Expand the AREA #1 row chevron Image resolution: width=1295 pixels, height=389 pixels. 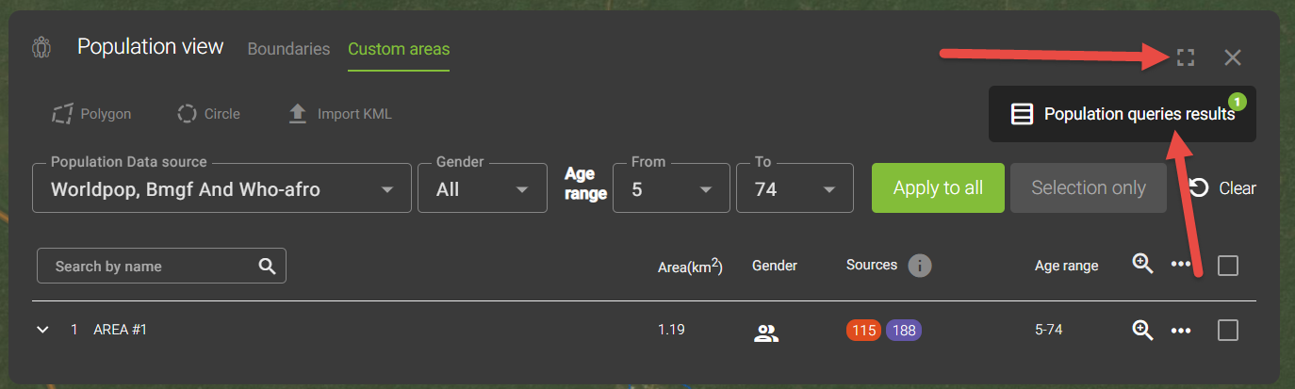click(x=42, y=330)
